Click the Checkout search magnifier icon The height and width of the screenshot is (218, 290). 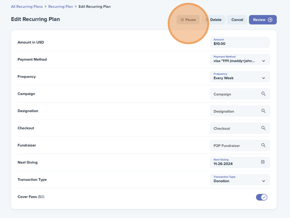tap(263, 128)
